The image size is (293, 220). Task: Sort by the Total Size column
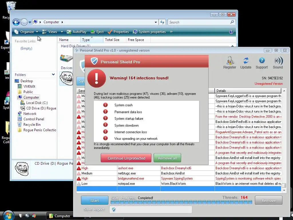pos(114,40)
